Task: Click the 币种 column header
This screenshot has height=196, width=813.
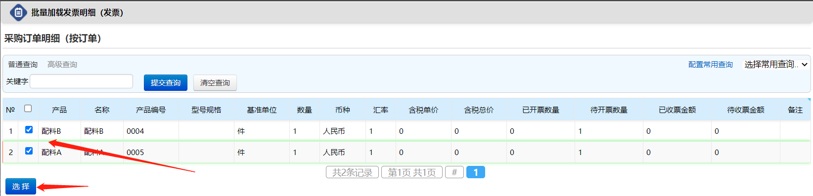Action: click(x=343, y=110)
